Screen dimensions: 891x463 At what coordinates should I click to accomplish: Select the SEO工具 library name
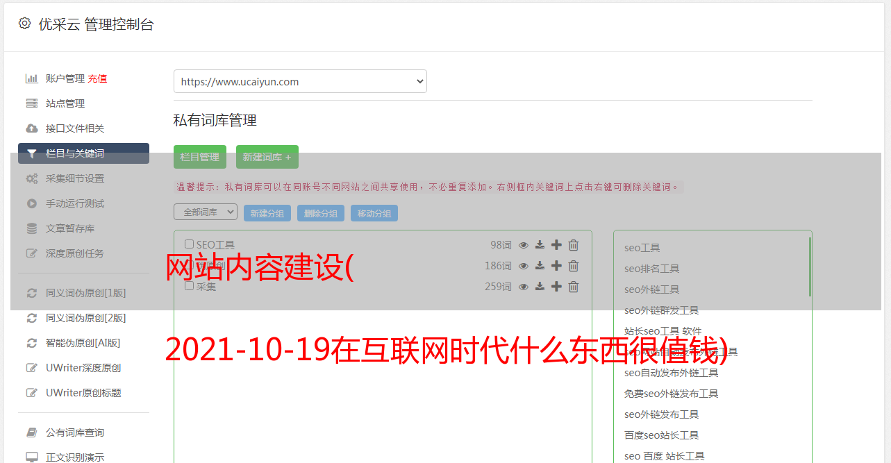point(215,245)
